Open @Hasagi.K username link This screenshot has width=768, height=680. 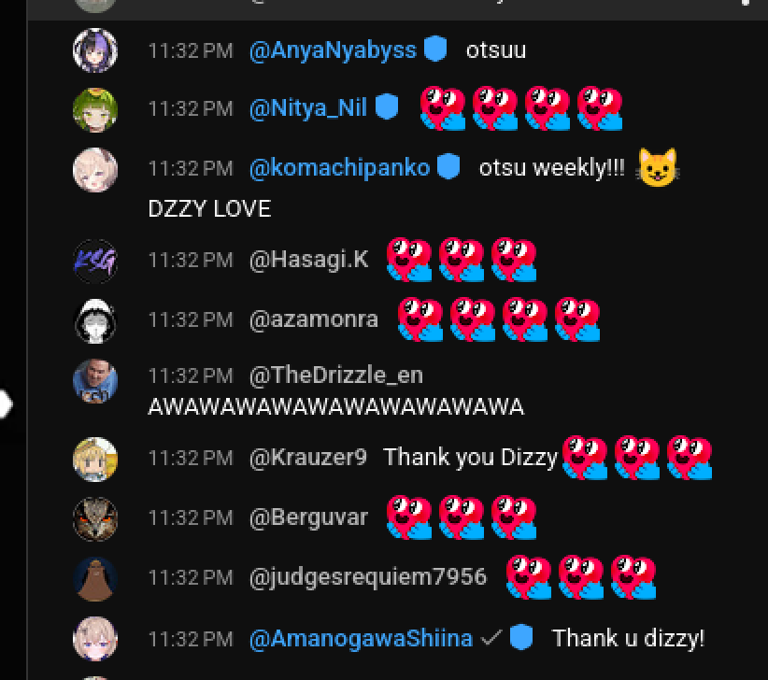click(x=308, y=260)
